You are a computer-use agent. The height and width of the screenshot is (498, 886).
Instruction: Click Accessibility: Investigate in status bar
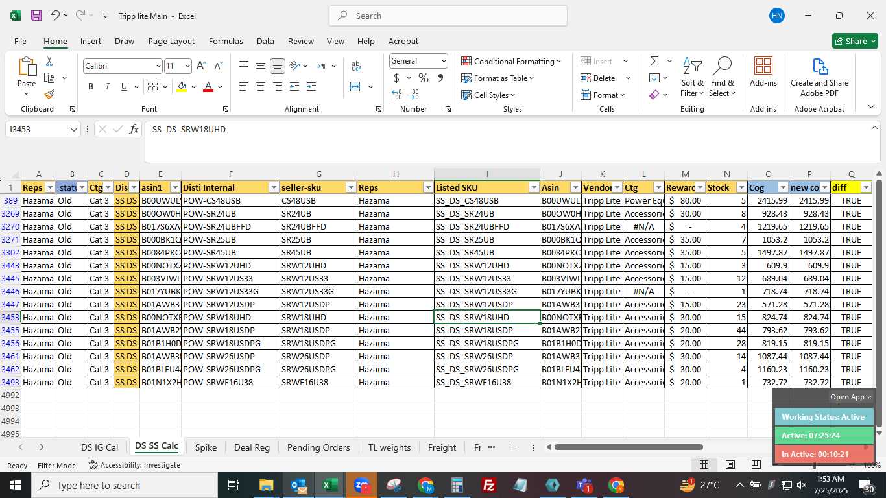click(x=135, y=465)
